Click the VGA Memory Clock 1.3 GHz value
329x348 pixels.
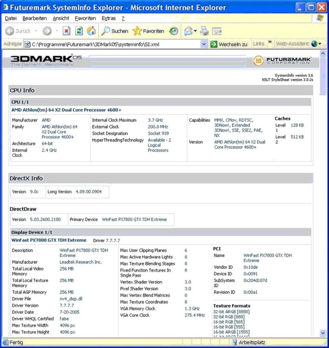coord(192,309)
